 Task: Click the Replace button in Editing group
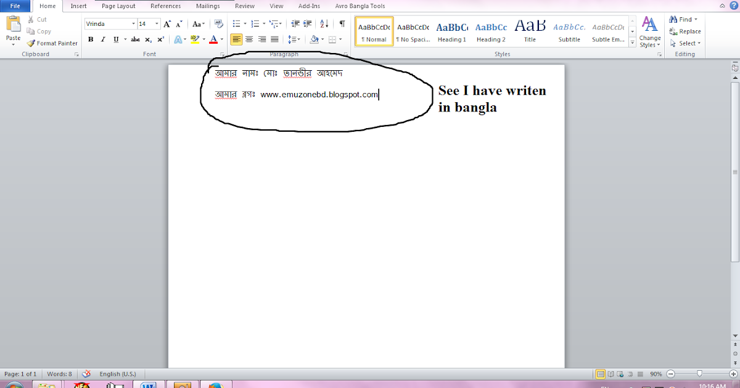click(684, 31)
